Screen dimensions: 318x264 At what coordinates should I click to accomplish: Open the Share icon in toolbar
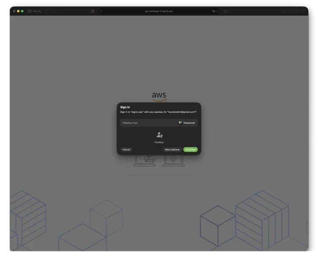(x=291, y=11)
